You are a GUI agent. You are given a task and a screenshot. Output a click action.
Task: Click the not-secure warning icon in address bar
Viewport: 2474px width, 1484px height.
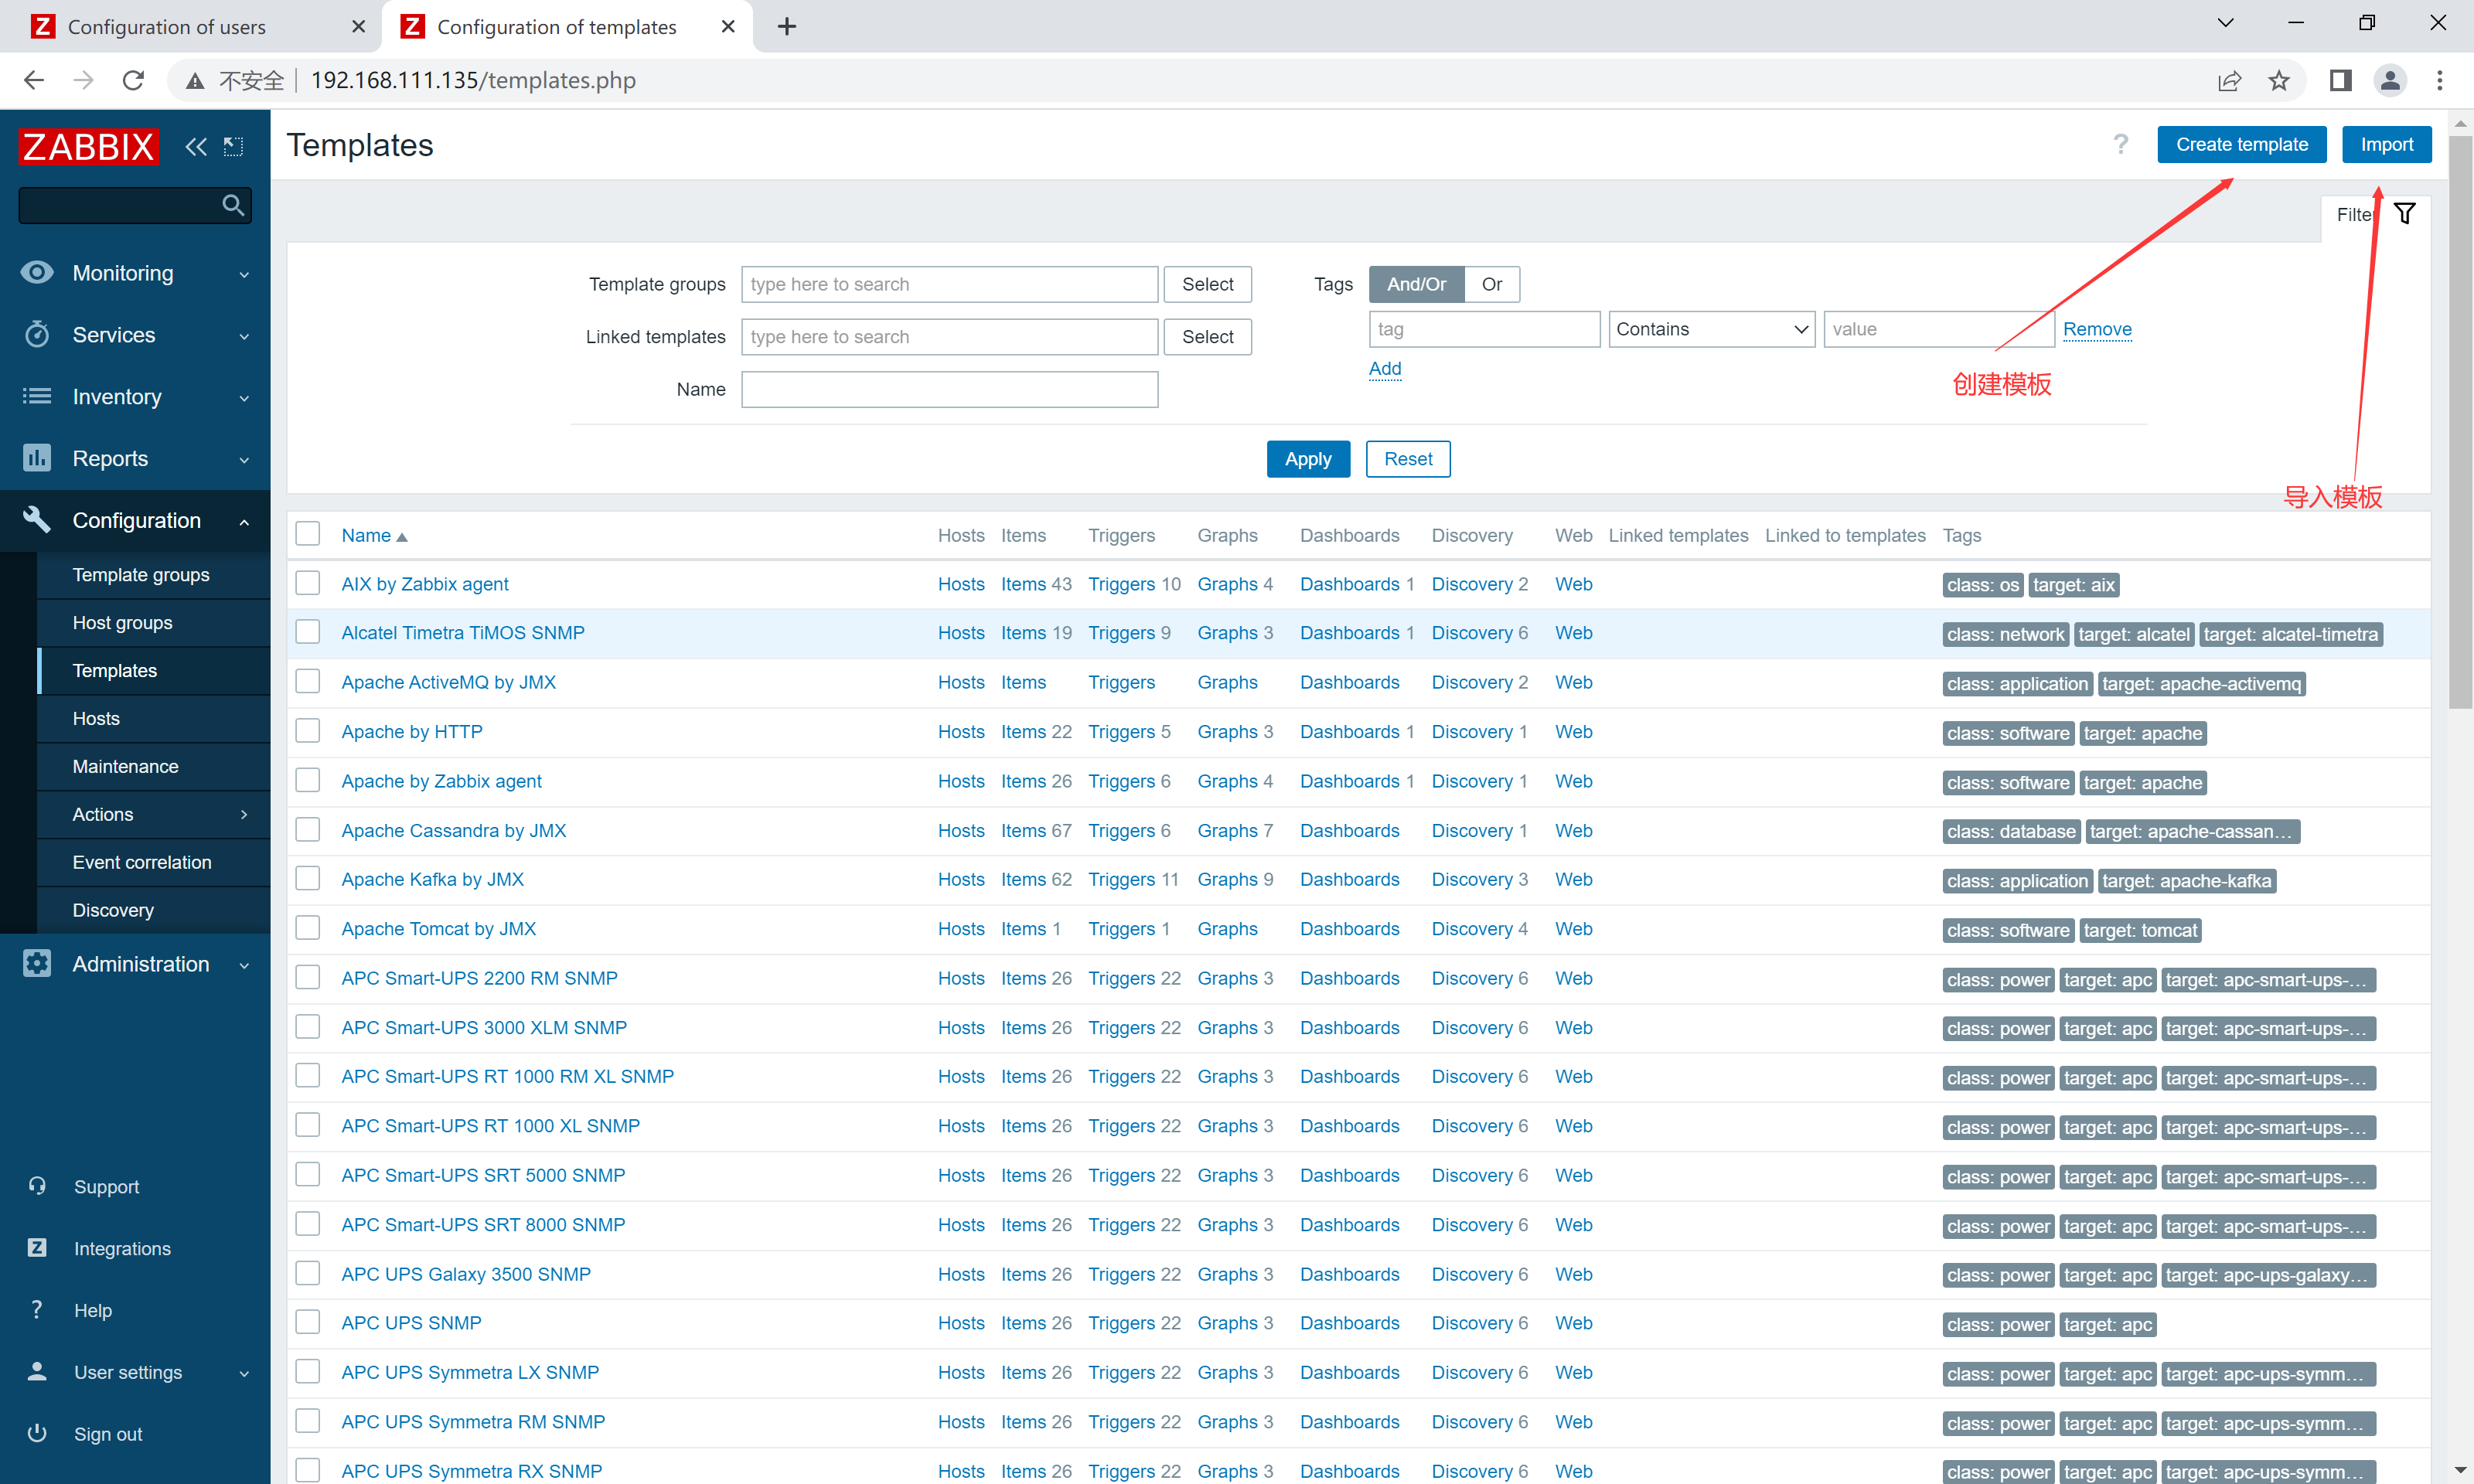coord(195,81)
